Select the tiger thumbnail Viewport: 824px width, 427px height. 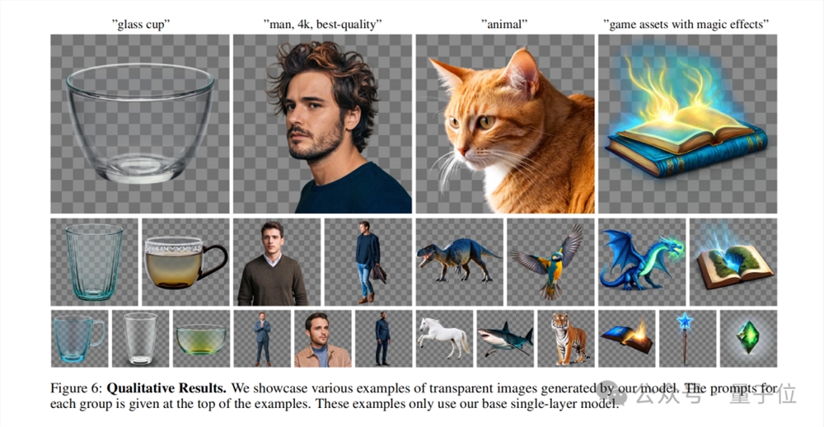pyautogui.click(x=566, y=338)
